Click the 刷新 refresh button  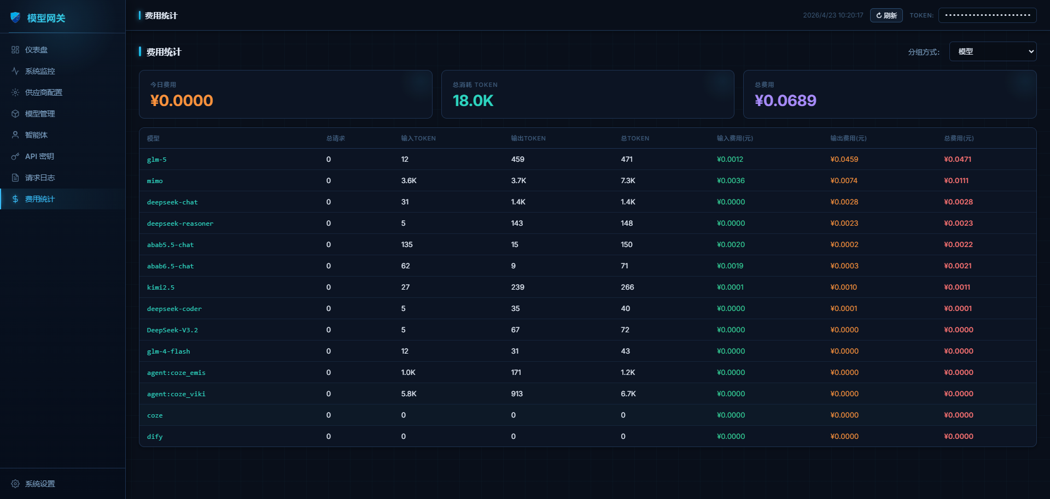tap(886, 15)
